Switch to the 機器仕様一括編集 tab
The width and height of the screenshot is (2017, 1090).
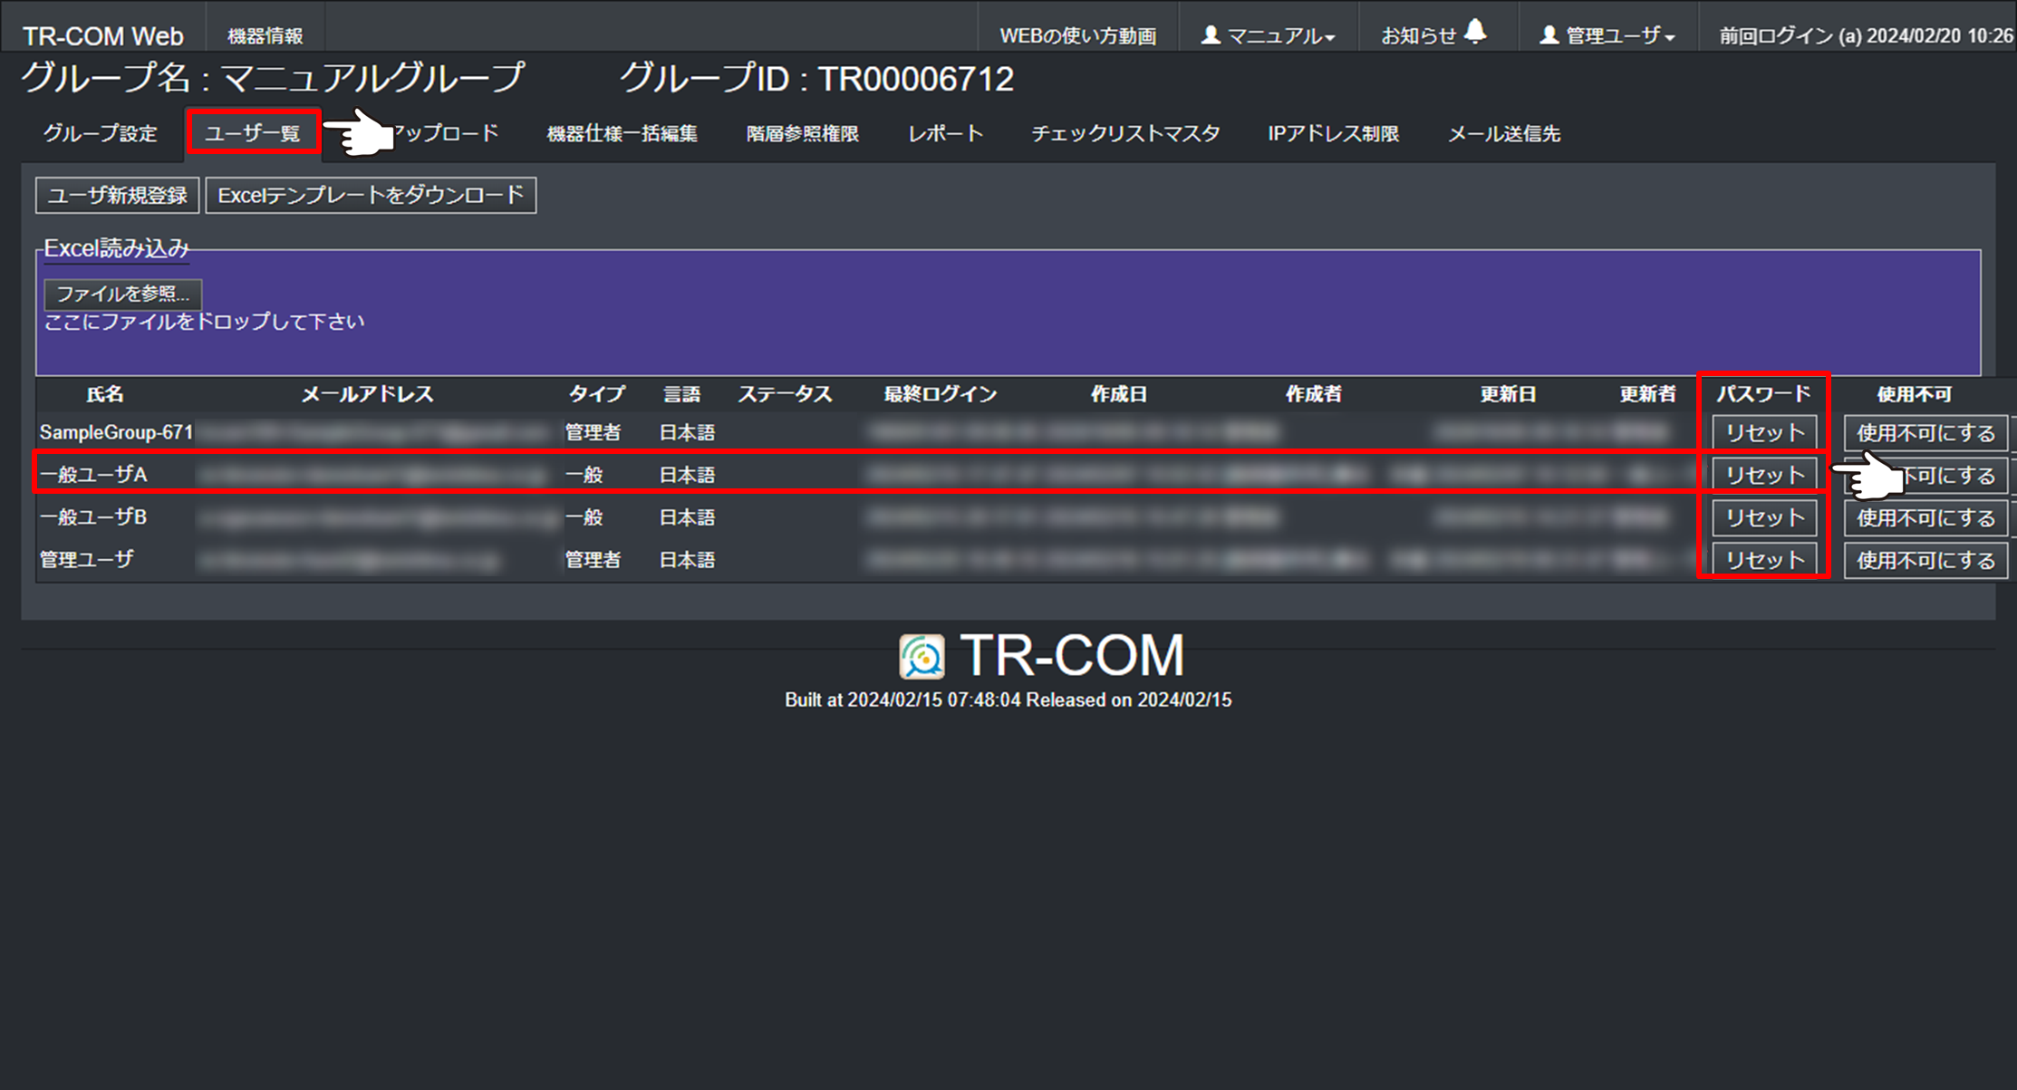tap(622, 133)
